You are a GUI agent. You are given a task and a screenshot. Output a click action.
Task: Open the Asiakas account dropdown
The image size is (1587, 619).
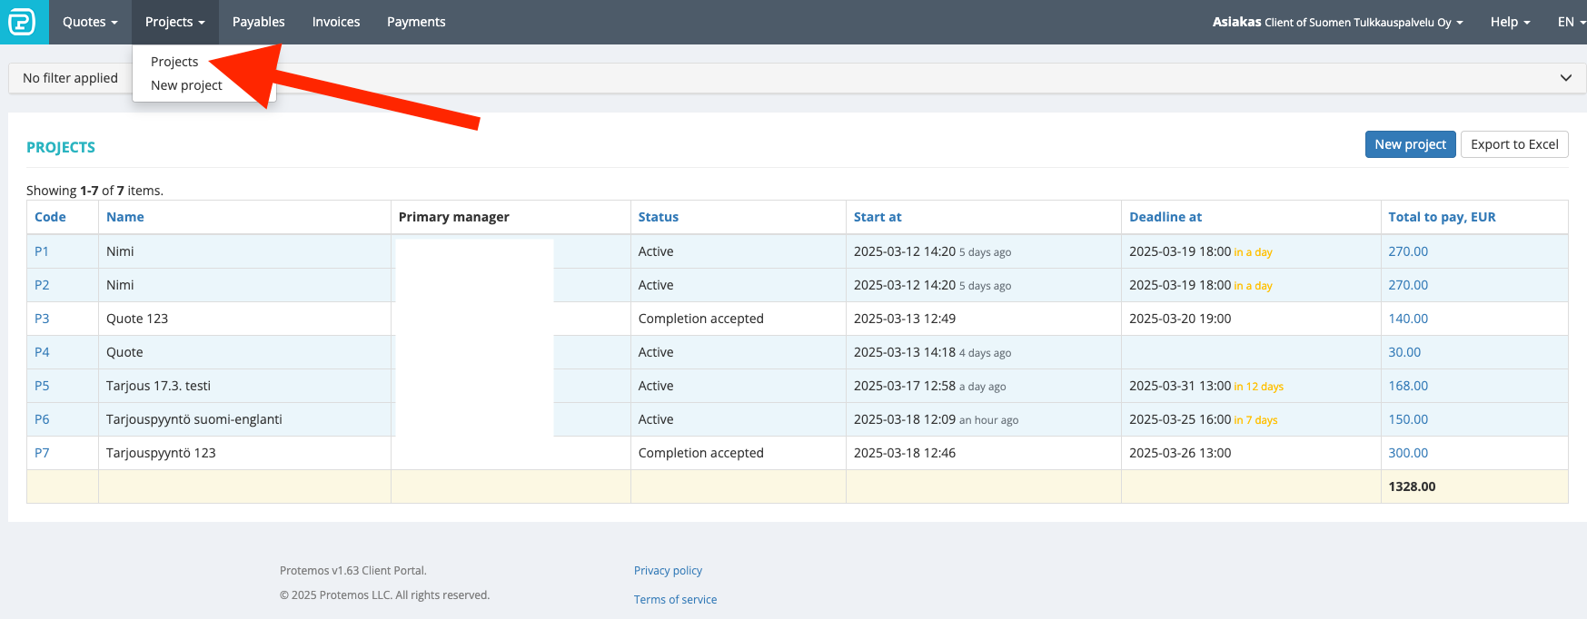pos(1338,22)
